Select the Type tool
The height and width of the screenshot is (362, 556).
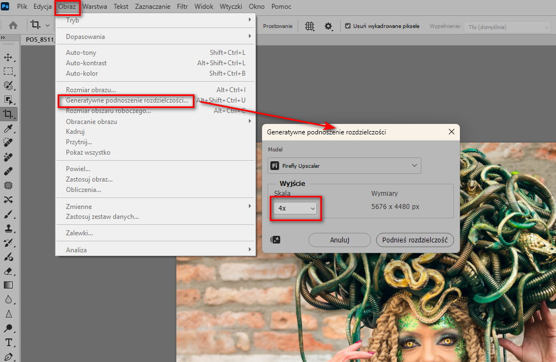tap(8, 343)
